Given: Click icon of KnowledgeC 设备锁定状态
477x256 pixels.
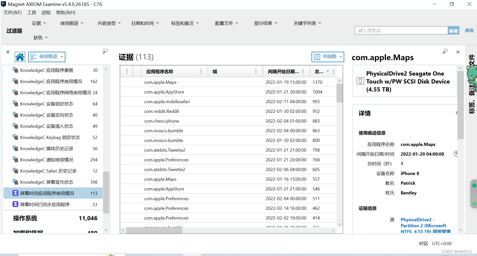Looking at the screenshot, I should click(15, 104).
